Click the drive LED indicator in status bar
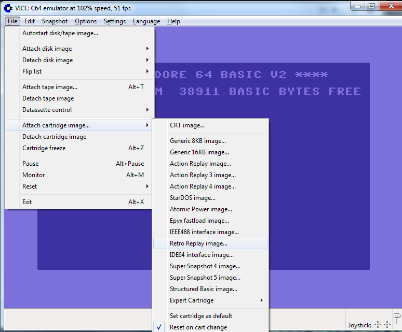 [397, 317]
